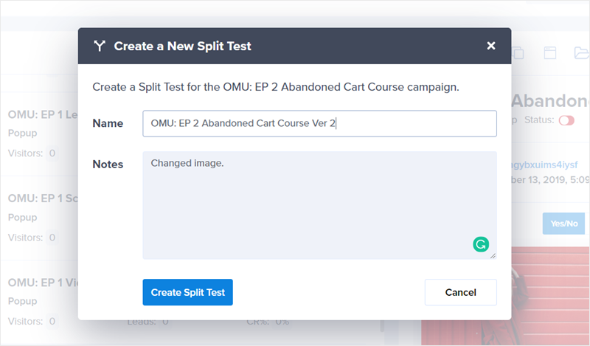
Task: Toggle the campaign Status switch
Action: pos(566,120)
